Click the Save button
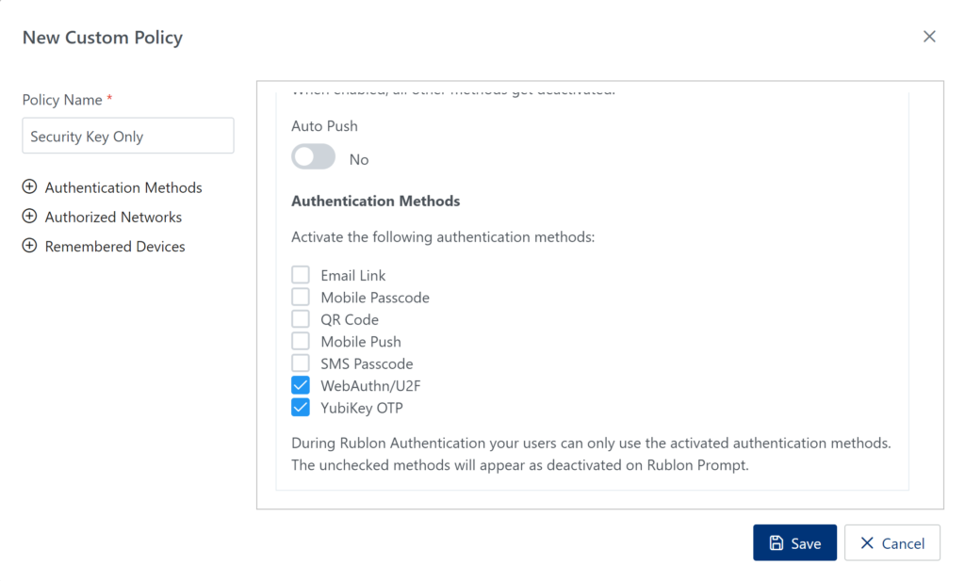Viewport: 965px width, 581px height. point(794,541)
